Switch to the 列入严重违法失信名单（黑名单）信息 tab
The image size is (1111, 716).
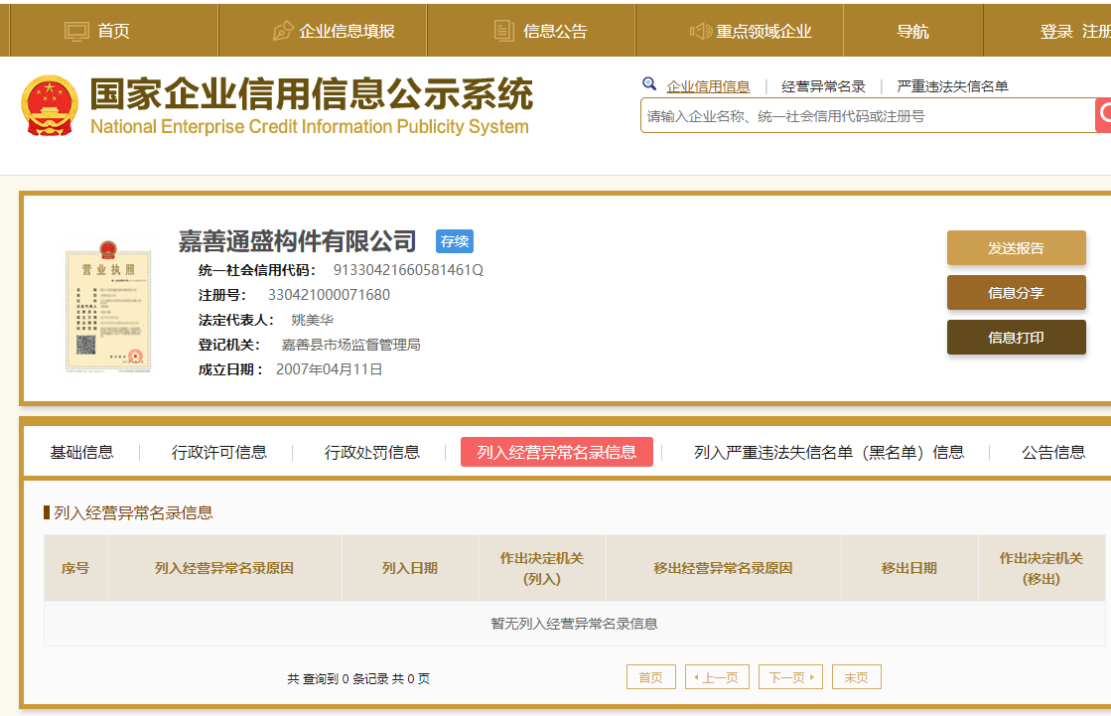coord(829,452)
